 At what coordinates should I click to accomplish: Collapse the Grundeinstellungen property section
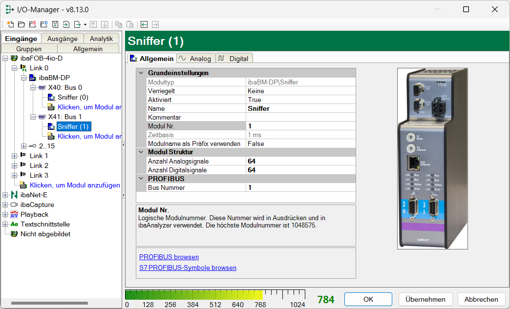point(141,73)
